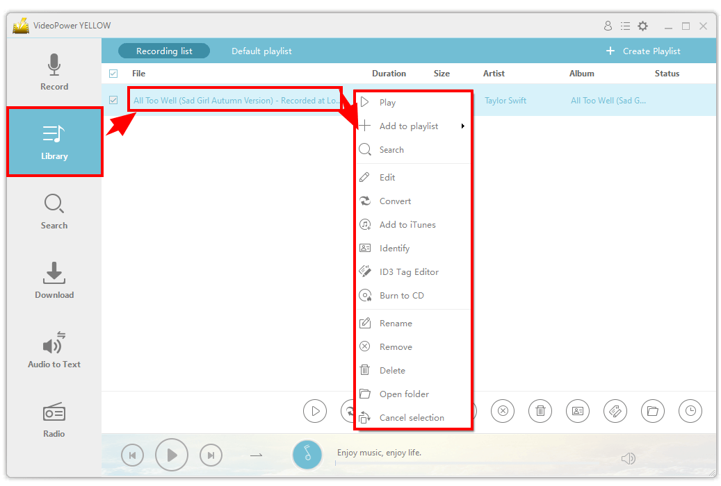This screenshot has width=721, height=486.
Task: Click the blue music note album icon
Action: [x=307, y=455]
